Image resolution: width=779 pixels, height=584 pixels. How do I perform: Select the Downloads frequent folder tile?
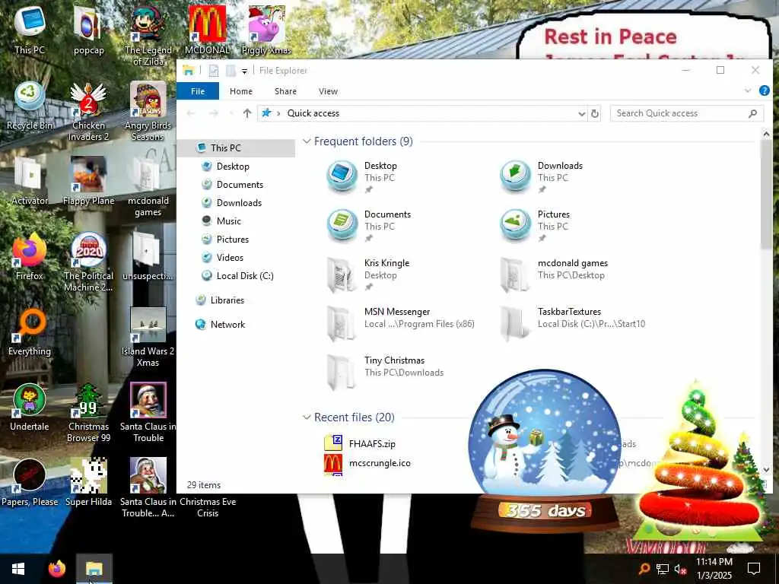pyautogui.click(x=542, y=177)
